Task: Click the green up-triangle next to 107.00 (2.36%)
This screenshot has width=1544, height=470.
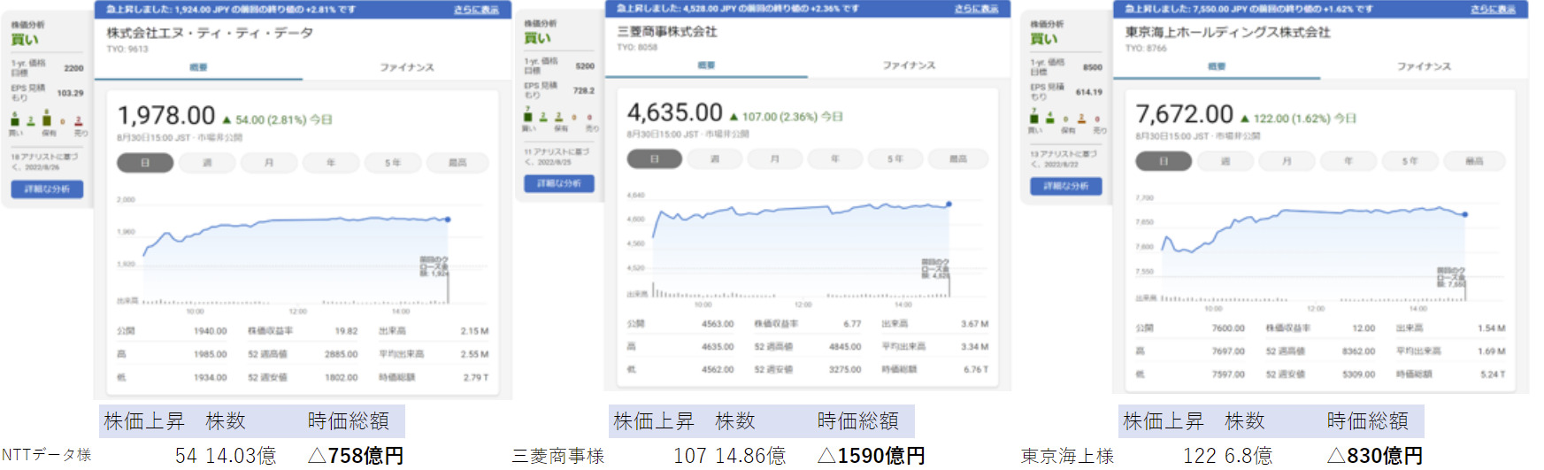Action: (734, 117)
